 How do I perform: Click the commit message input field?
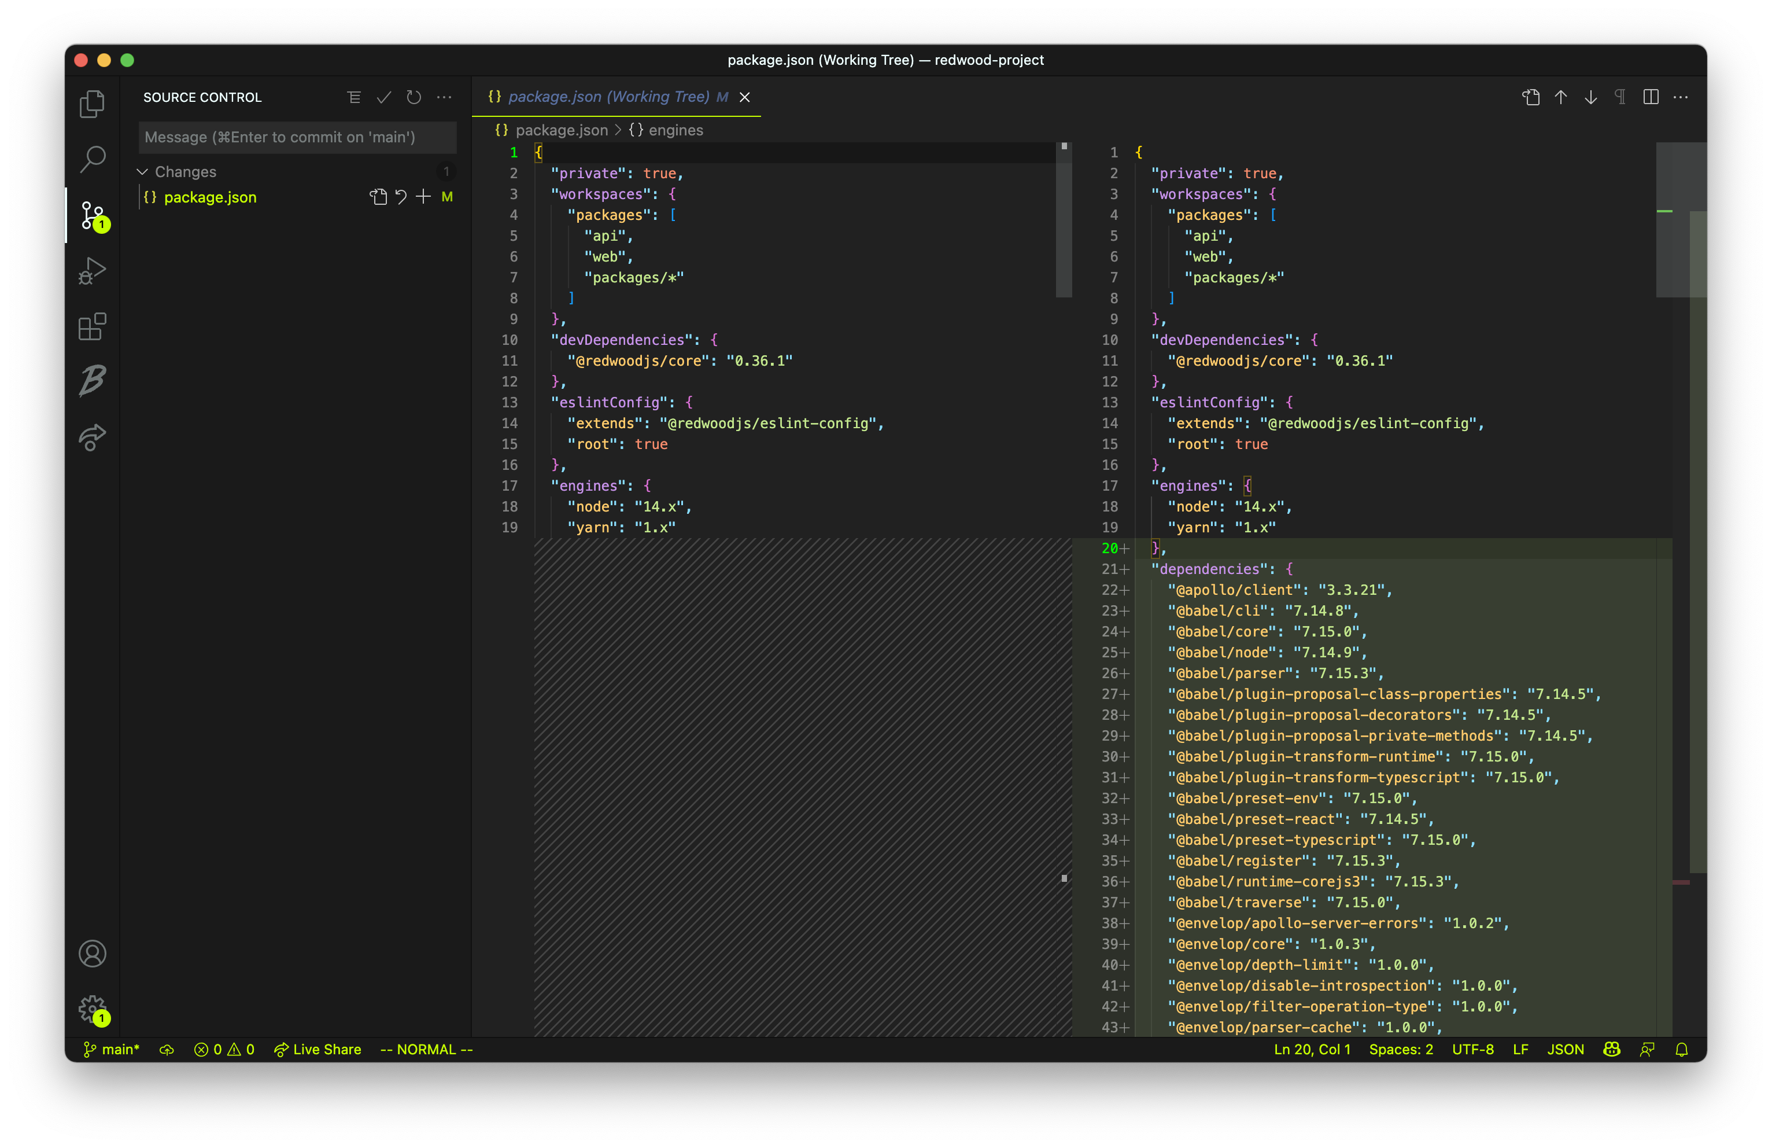(298, 137)
